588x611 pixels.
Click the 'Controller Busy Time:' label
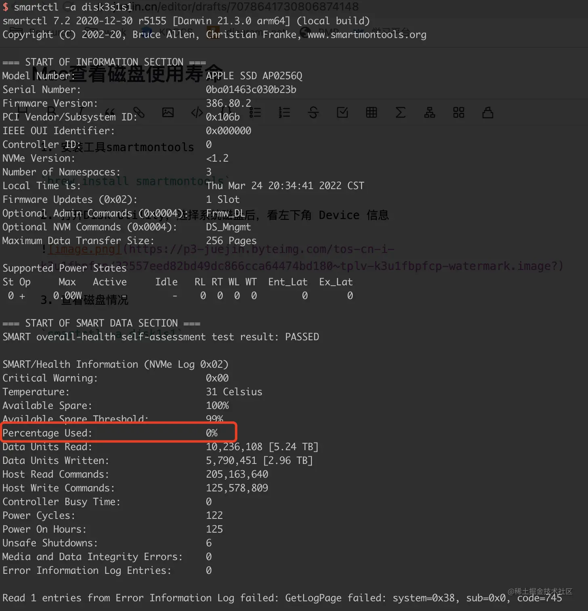(62, 501)
